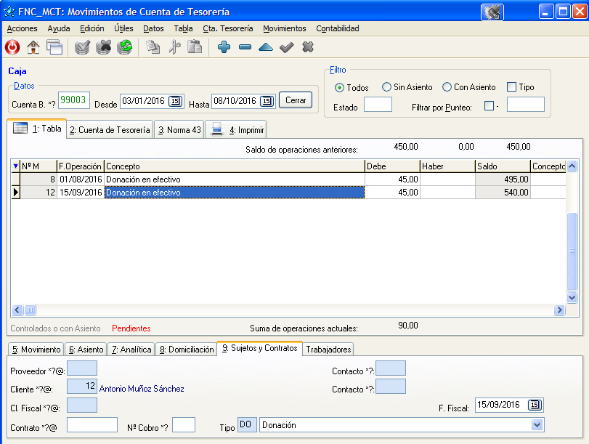The height and width of the screenshot is (444, 589).
Task: Click the horizontal scrollbar right arrow
Action: click(x=559, y=310)
